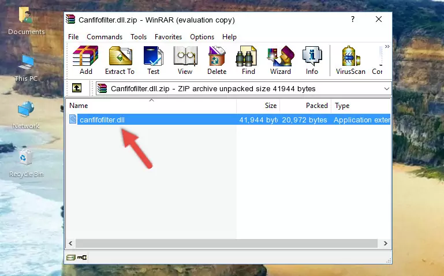The height and width of the screenshot is (276, 444).
Task: Sort files by Name column
Action: [151, 106]
